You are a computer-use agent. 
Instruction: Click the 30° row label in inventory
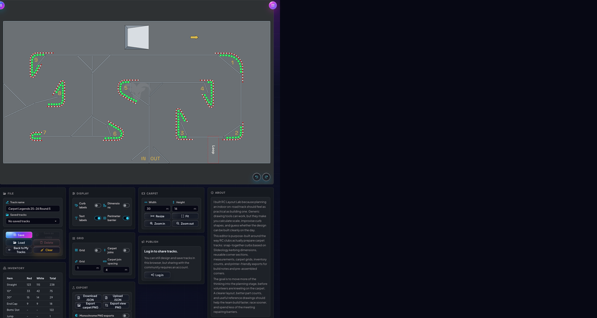tap(9, 298)
